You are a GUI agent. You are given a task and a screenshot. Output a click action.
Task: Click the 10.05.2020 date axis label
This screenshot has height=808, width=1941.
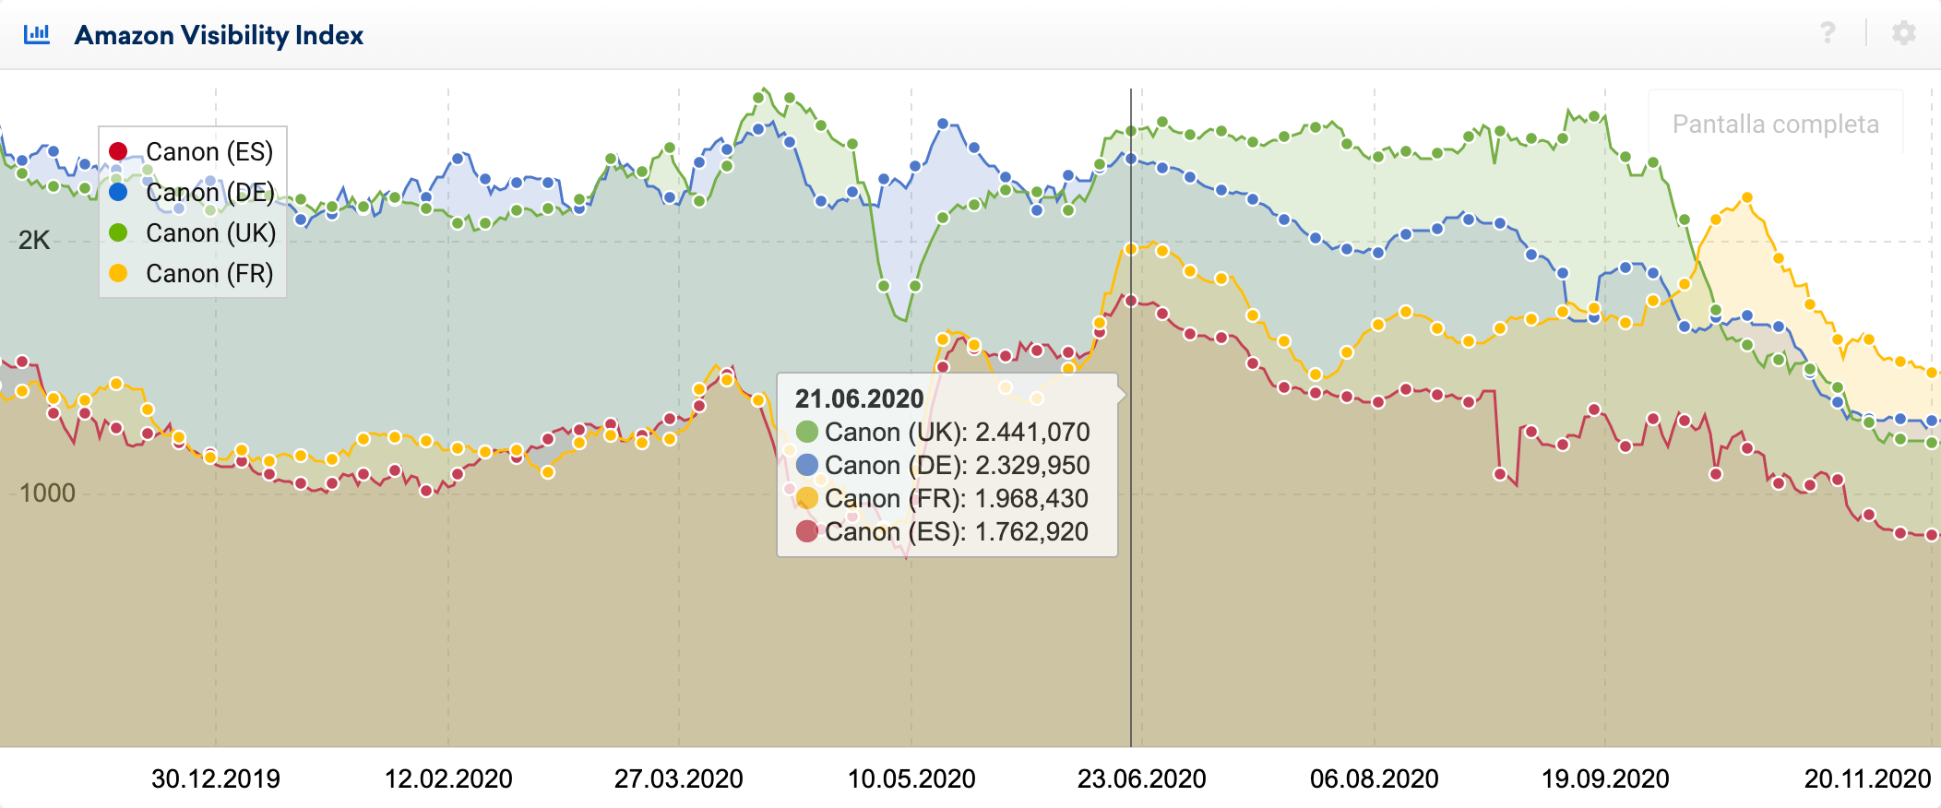click(911, 779)
